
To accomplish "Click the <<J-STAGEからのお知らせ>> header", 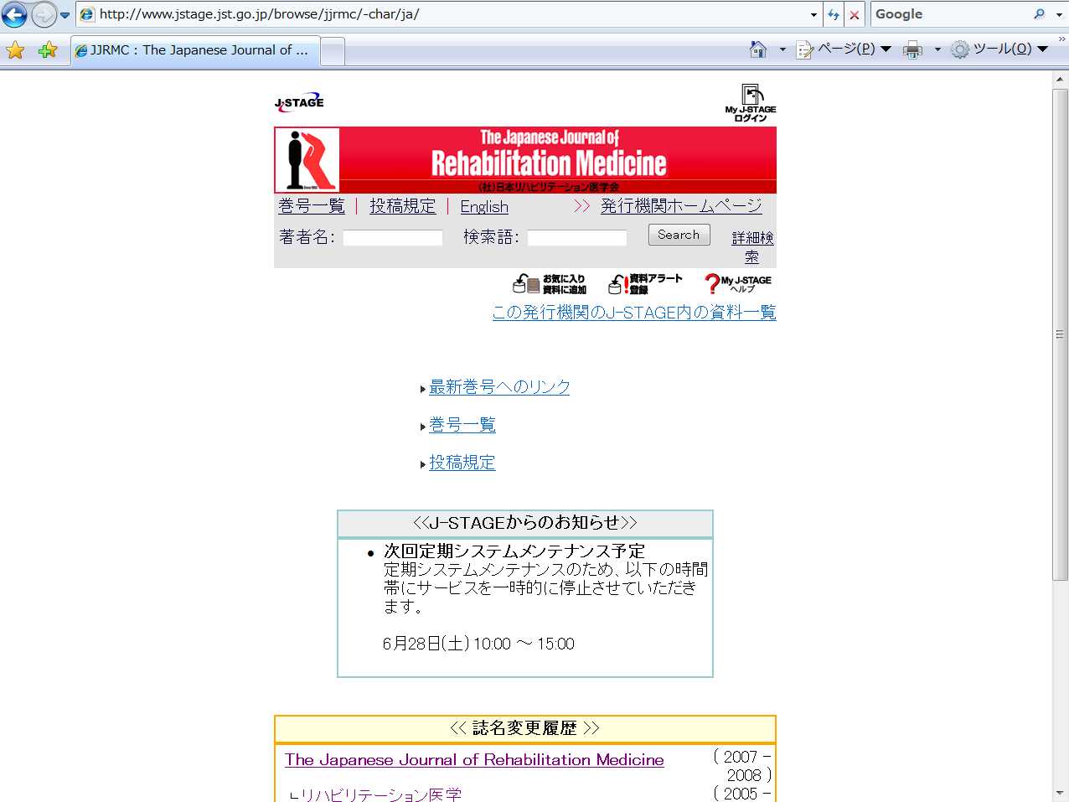I will click(525, 523).
